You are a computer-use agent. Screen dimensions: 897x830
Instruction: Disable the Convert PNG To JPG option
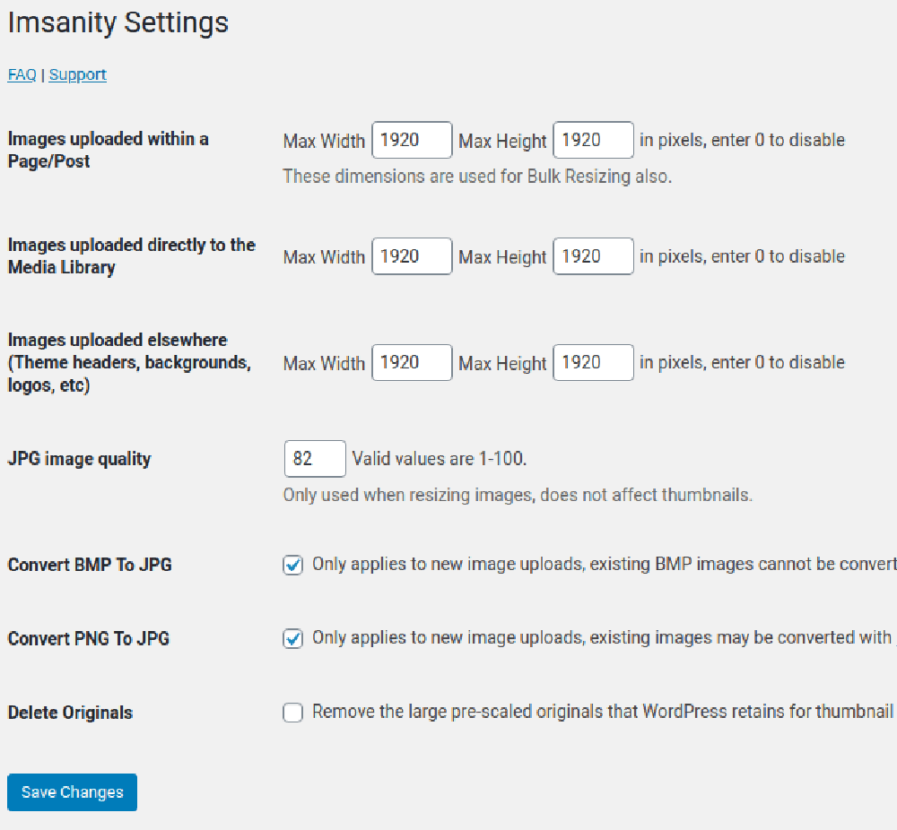point(292,637)
